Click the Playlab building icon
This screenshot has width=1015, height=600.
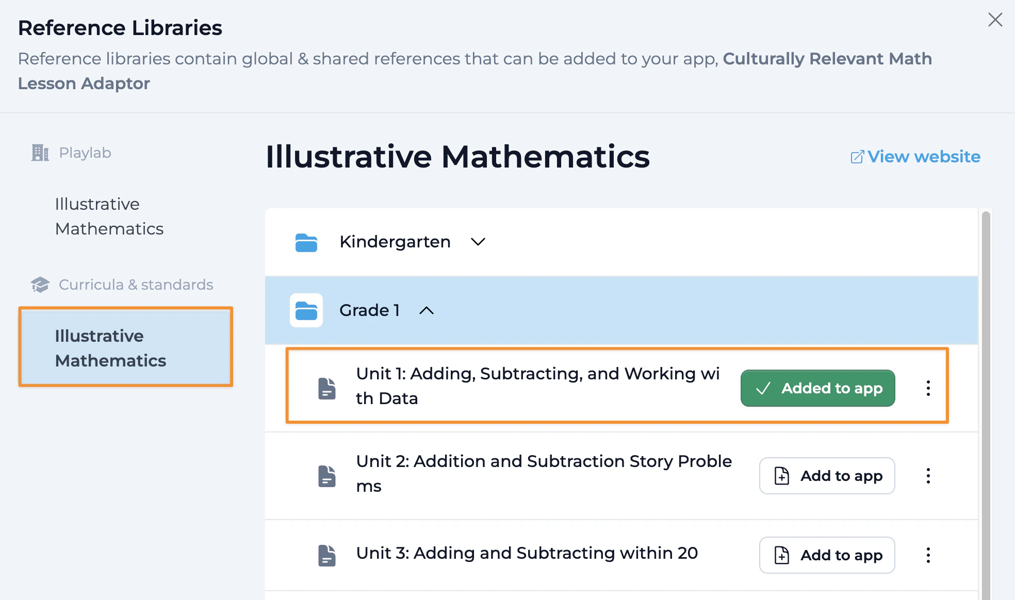click(40, 153)
